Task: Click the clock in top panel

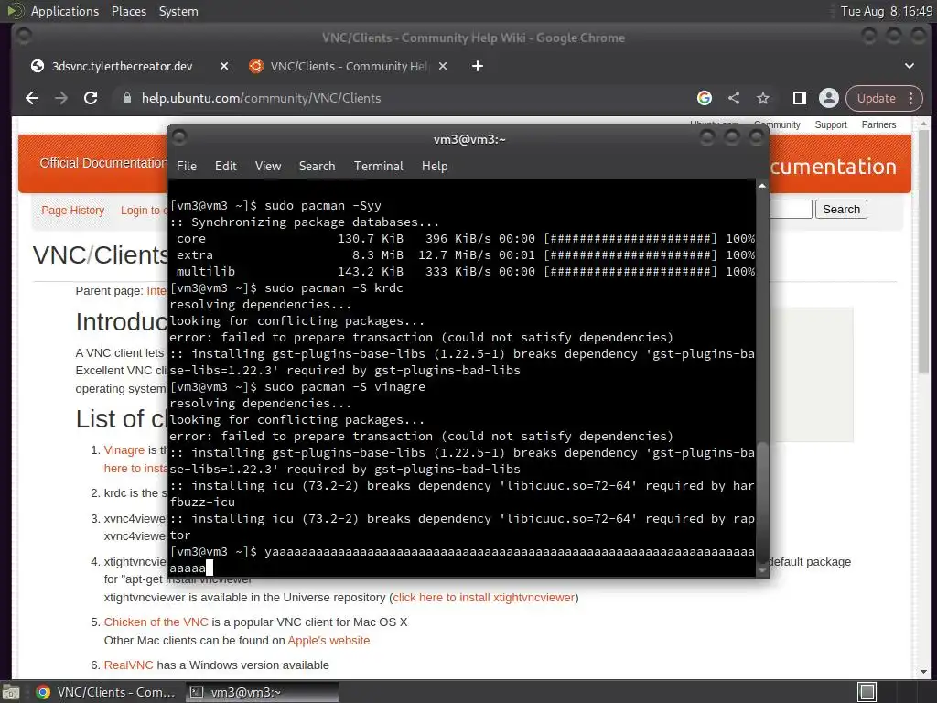Action: pos(886,11)
